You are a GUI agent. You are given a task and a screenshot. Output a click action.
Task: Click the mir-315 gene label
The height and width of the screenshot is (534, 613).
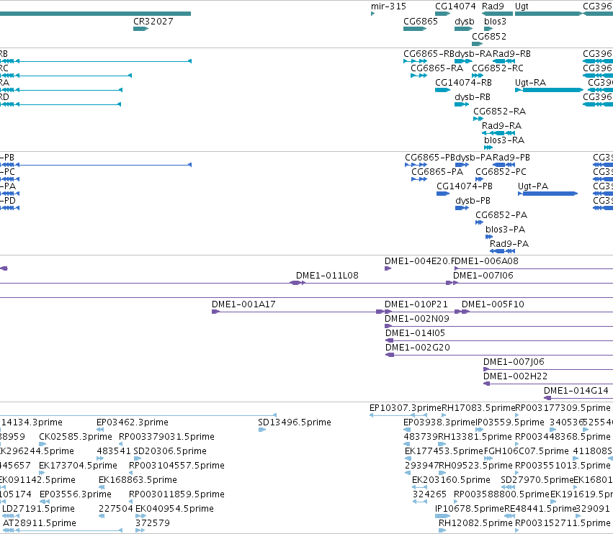tap(388, 6)
